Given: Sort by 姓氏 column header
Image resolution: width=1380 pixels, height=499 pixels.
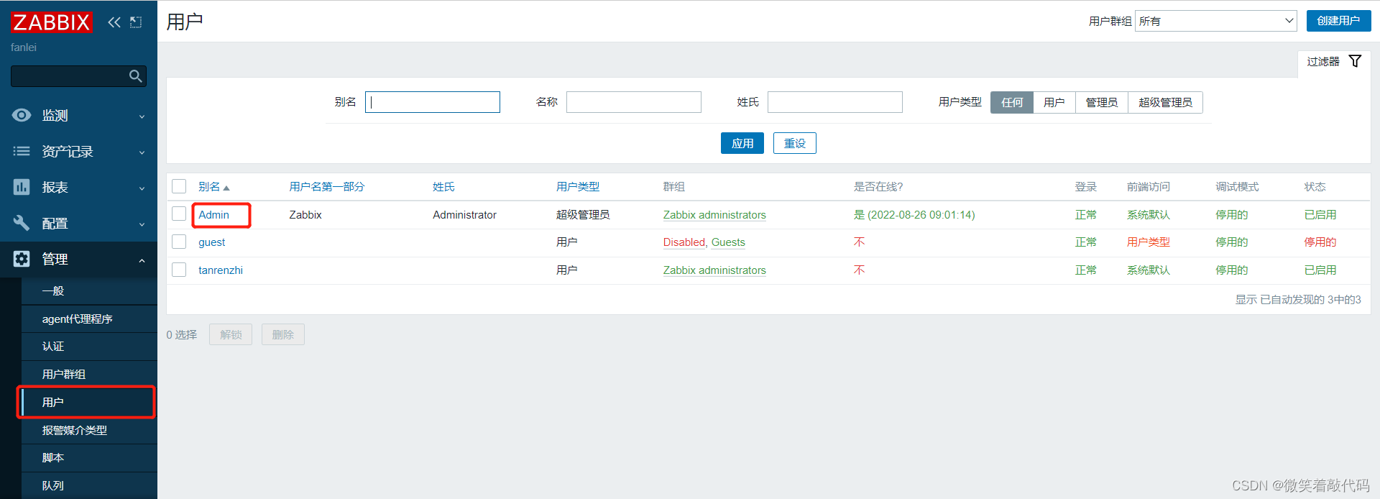Looking at the screenshot, I should click(x=443, y=187).
